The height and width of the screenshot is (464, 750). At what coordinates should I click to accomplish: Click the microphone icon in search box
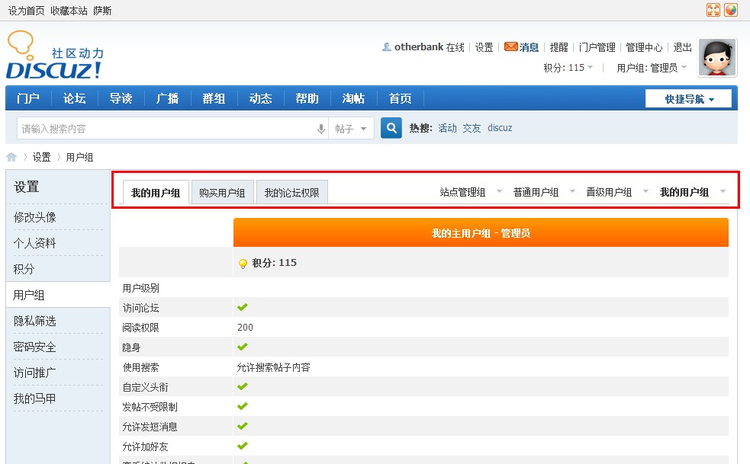click(321, 129)
